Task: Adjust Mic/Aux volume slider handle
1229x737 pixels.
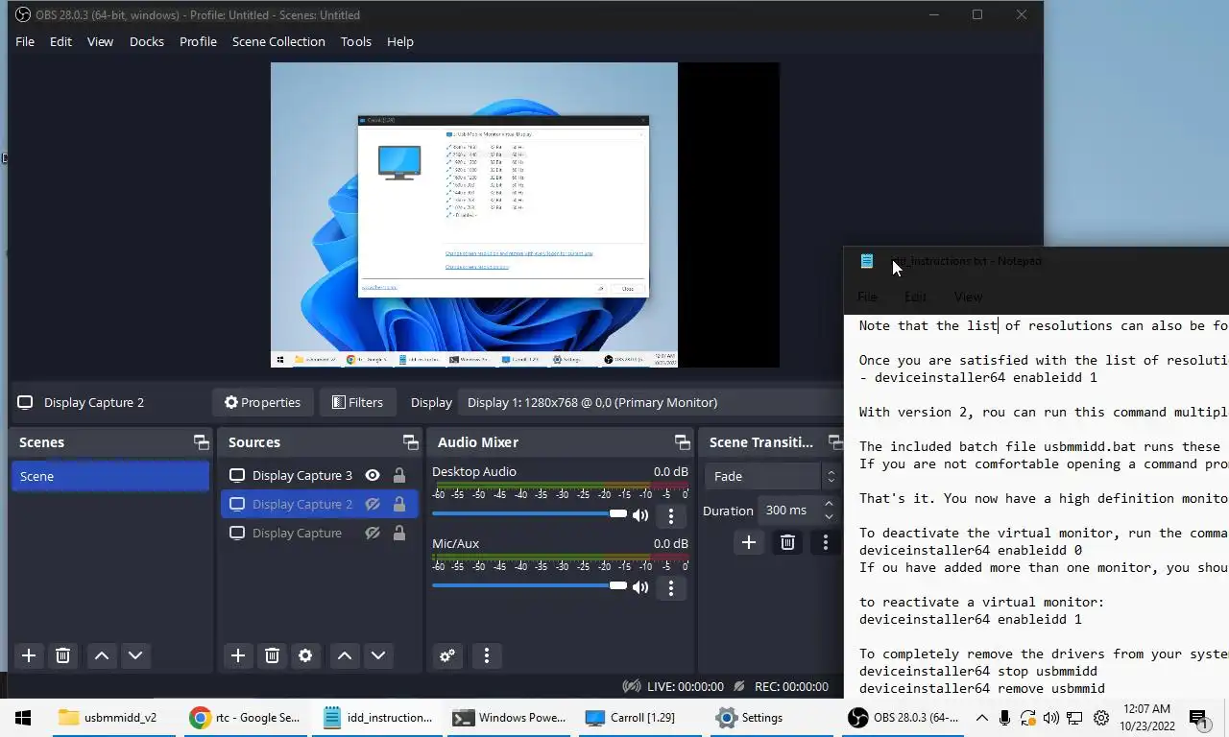Action: tap(618, 586)
